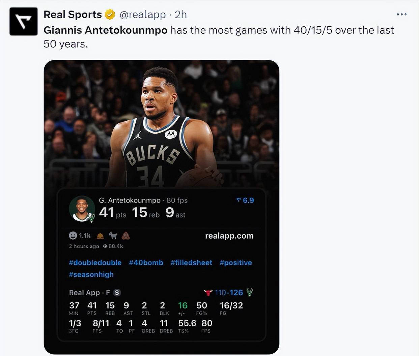This screenshot has width=419, height=356.
Task: Click Giannis's small round headshot in the card
Action: point(82,209)
